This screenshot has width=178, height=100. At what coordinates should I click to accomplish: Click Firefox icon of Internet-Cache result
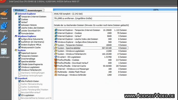pyautogui.click(x=56, y=66)
